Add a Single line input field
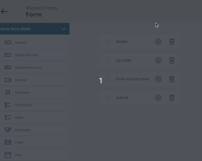 click(34, 55)
